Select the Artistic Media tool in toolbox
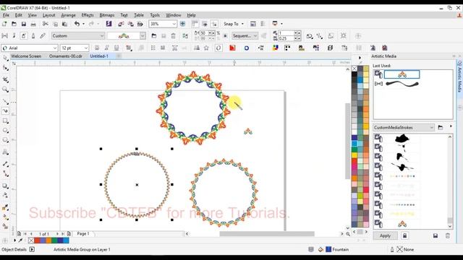Viewport: 463px width, 260px height. (5, 111)
